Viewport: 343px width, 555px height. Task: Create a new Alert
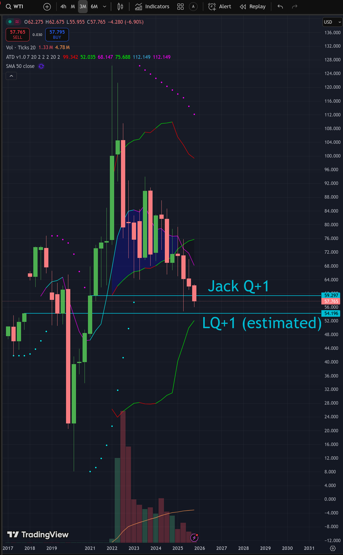coord(220,6)
